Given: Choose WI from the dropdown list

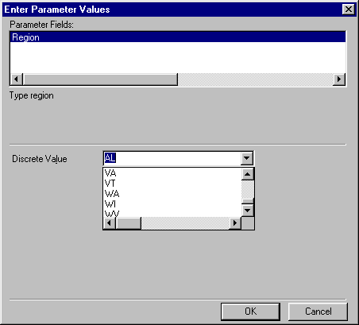Looking at the screenshot, I should point(172,204).
